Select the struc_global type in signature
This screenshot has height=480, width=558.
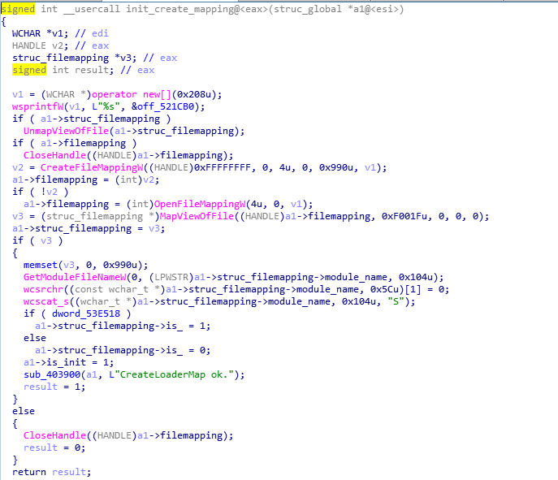click(x=308, y=9)
